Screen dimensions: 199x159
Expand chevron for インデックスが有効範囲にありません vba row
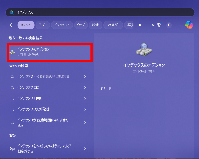pos(85,122)
